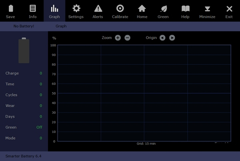
Task: Open the Green leaf mode
Action: [x=163, y=11]
